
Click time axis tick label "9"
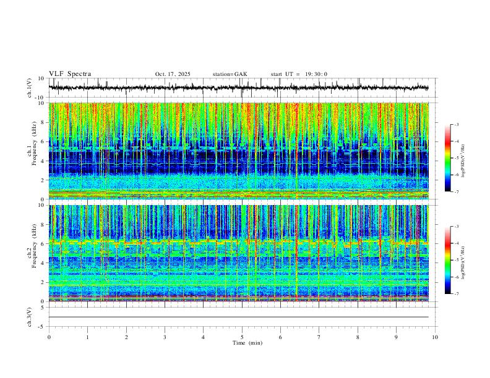point(396,337)
